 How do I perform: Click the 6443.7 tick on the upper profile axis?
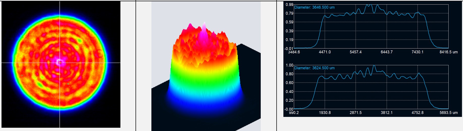(386, 52)
